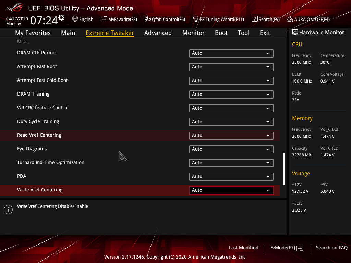Click the Core Voltage 0.941 V value
This screenshot has height=263, width=351.
[327, 81]
